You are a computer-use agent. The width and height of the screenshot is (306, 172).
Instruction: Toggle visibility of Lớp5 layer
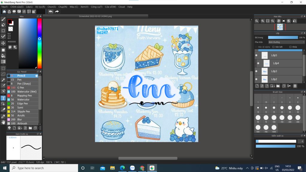(256, 55)
